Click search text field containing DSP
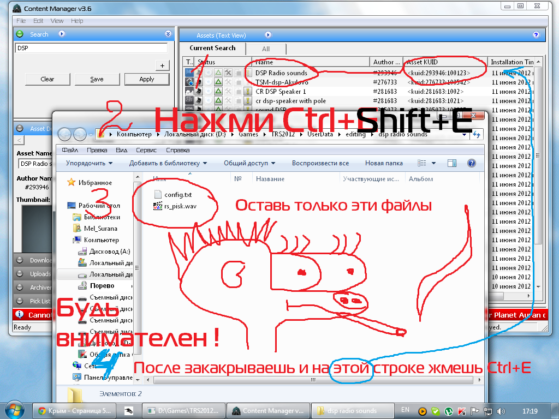This screenshot has height=419, width=559. point(91,48)
